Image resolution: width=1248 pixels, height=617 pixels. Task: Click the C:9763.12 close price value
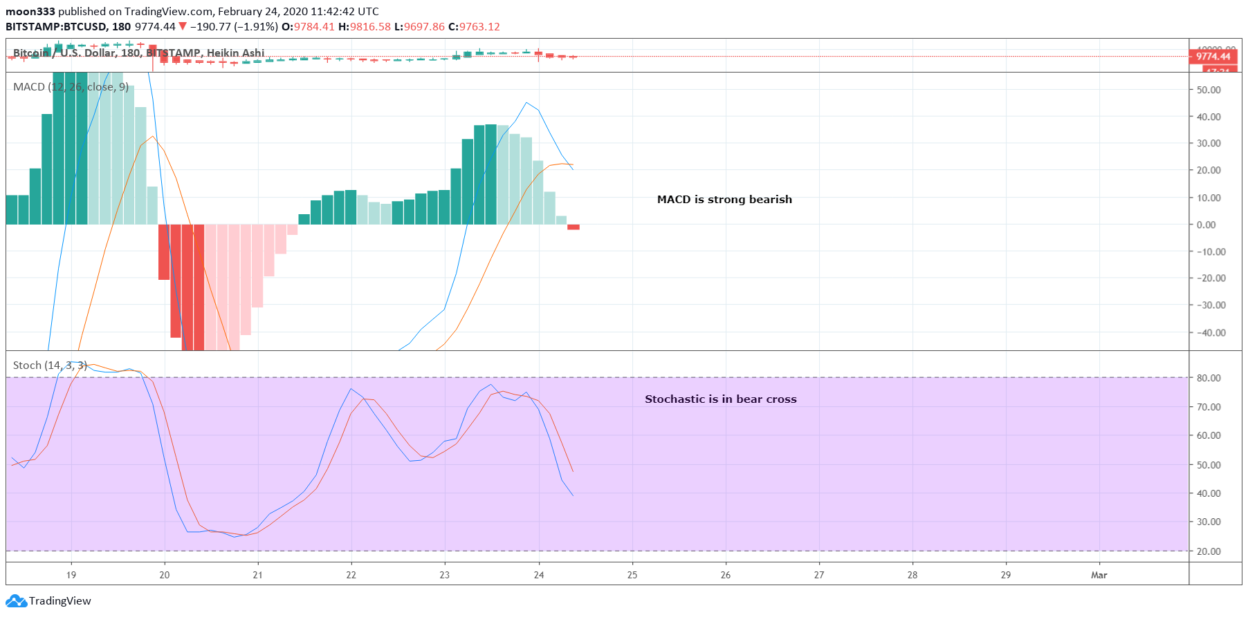(x=474, y=27)
